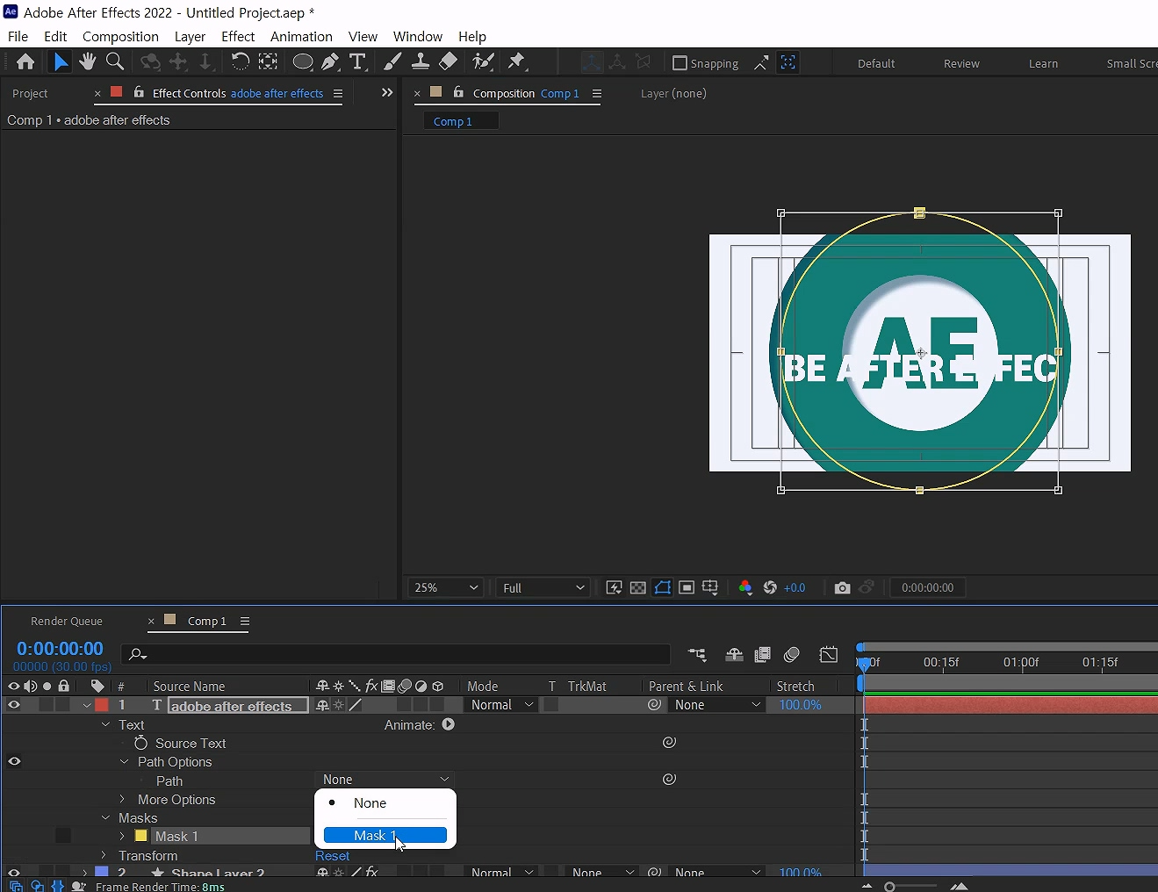Expand the Mask 1 properties
1158x892 pixels.
tap(123, 836)
